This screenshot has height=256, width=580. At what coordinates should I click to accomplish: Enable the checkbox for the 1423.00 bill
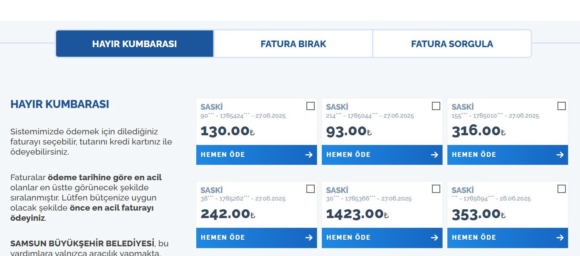[436, 189]
